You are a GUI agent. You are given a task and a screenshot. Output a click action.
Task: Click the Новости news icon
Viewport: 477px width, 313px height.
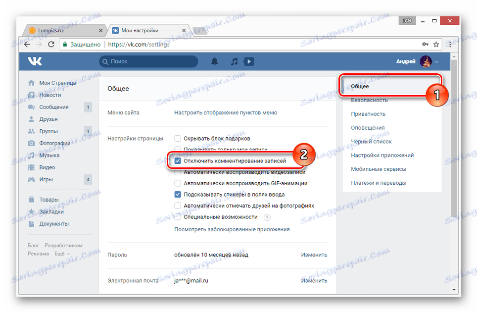point(31,95)
